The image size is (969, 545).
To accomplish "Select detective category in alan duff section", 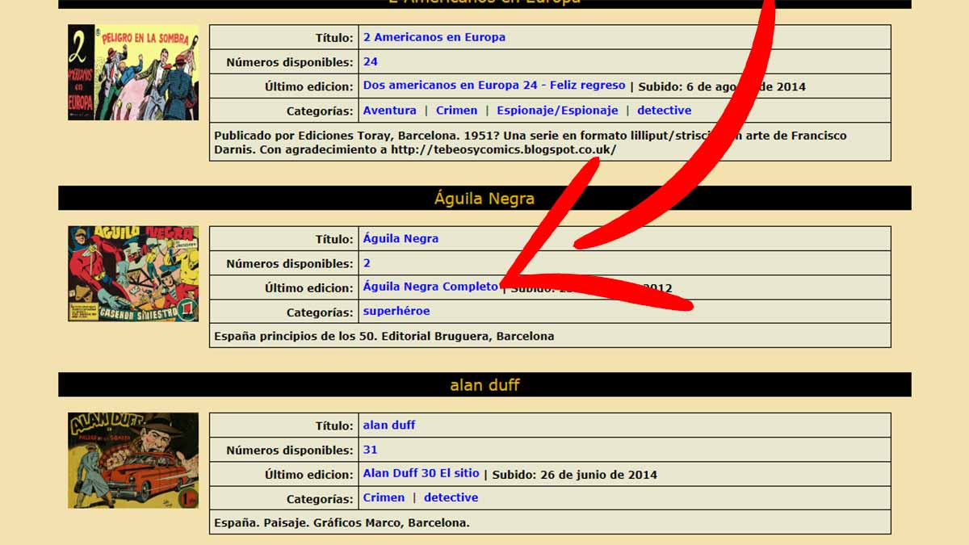I will [x=451, y=498].
